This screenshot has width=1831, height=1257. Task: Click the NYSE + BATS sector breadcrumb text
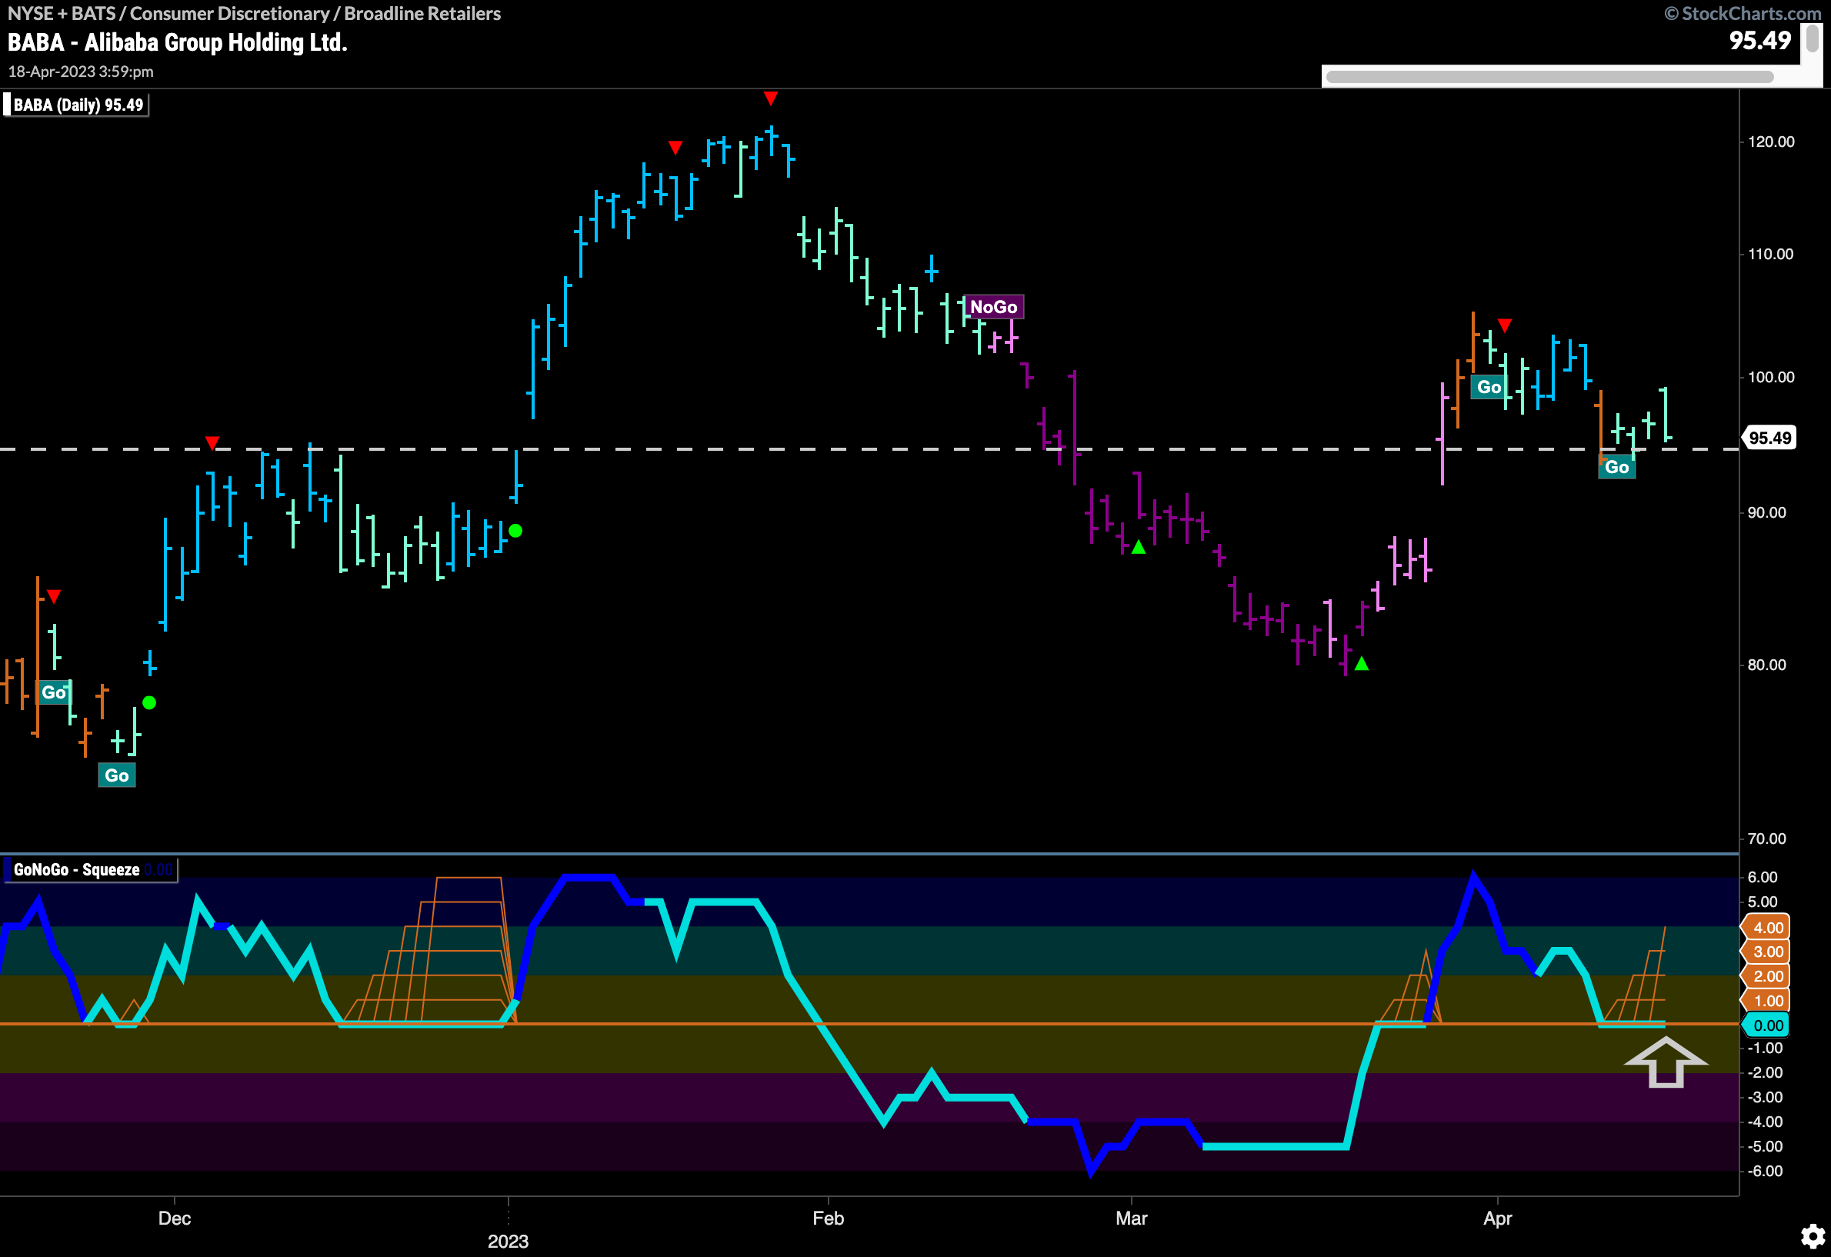254,13
